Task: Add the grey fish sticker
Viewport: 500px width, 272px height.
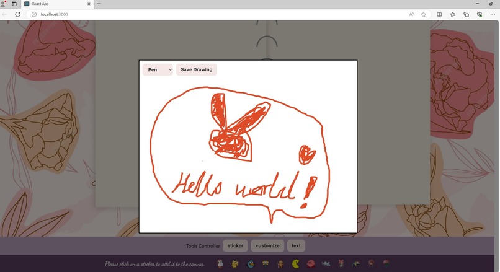Action: pos(326,264)
